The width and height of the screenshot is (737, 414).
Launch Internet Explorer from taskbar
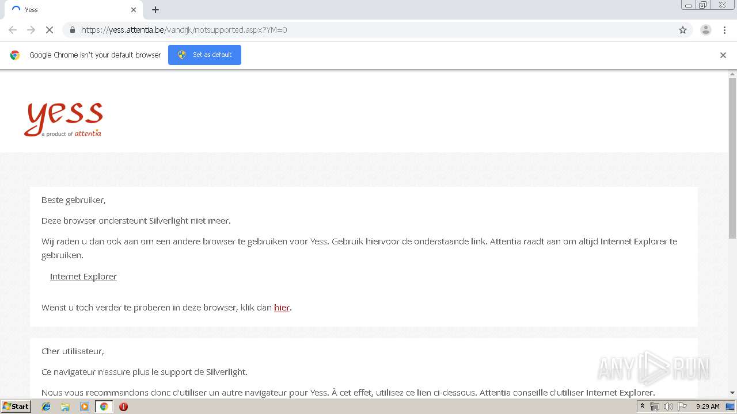point(46,407)
